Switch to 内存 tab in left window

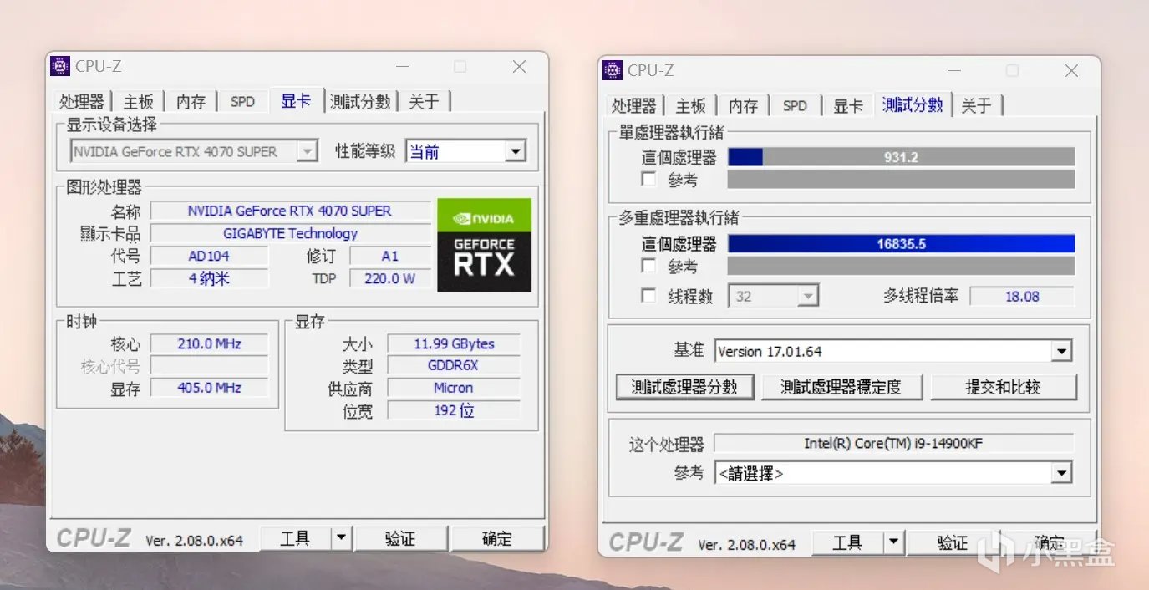point(191,101)
